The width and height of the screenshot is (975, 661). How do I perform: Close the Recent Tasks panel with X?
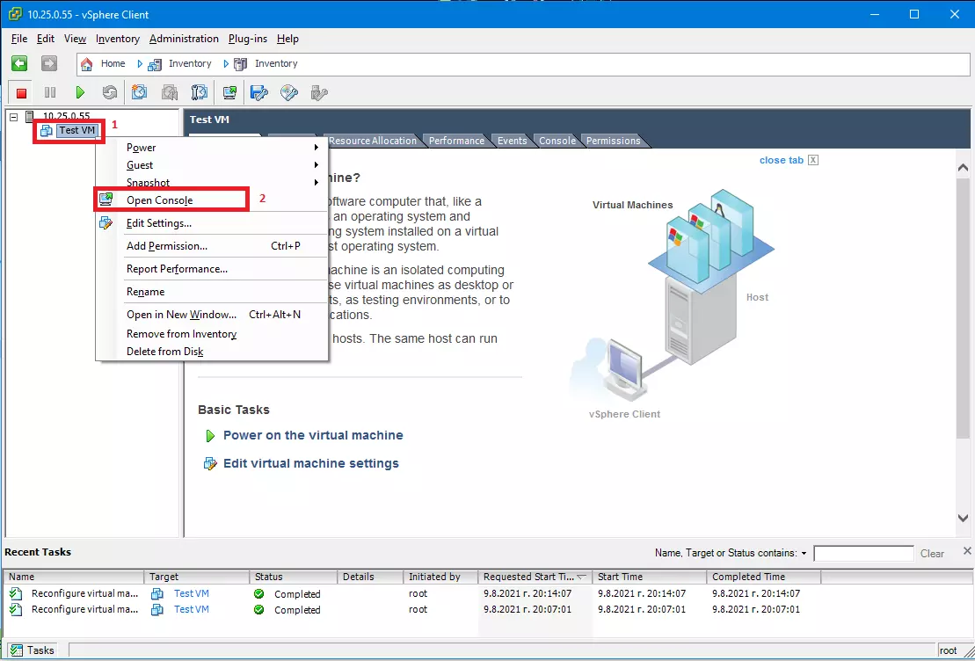tap(967, 551)
